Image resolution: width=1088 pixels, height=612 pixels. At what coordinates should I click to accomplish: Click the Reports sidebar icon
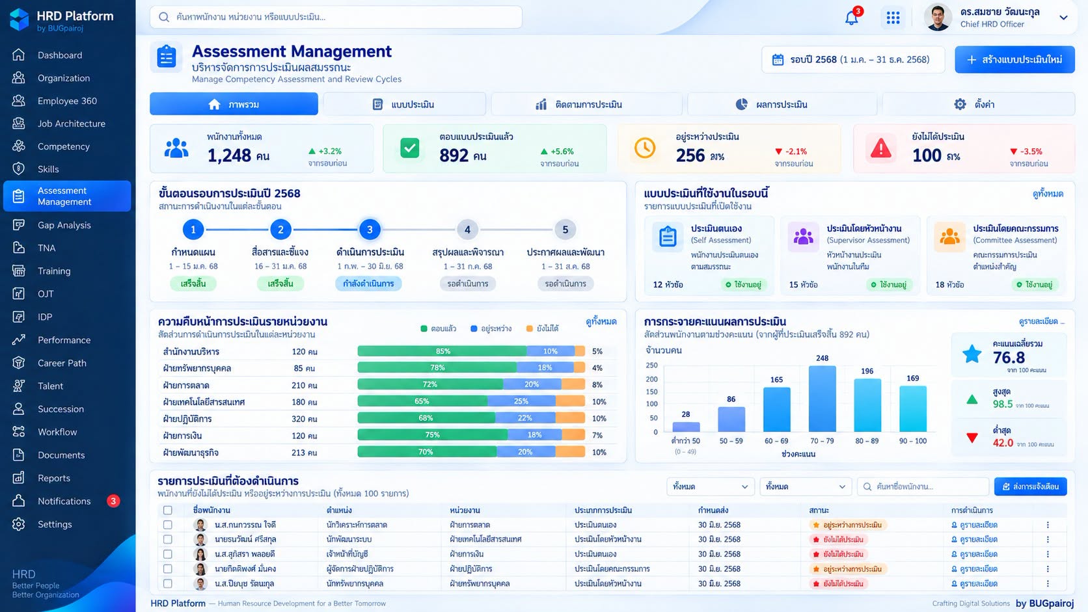(x=19, y=477)
